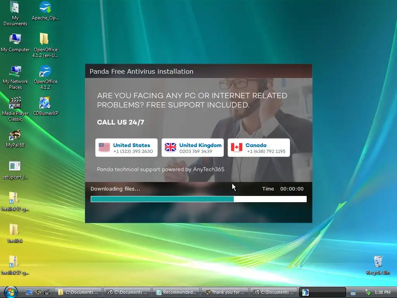397x298 pixels.
Task: Select the MyPal 68 browser icon
Action: pyautogui.click(x=15, y=138)
